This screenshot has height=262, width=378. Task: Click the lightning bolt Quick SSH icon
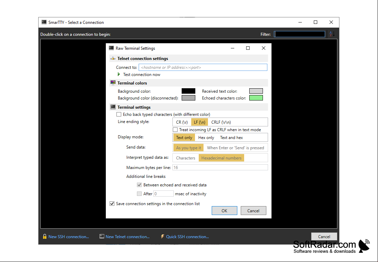(x=163, y=236)
